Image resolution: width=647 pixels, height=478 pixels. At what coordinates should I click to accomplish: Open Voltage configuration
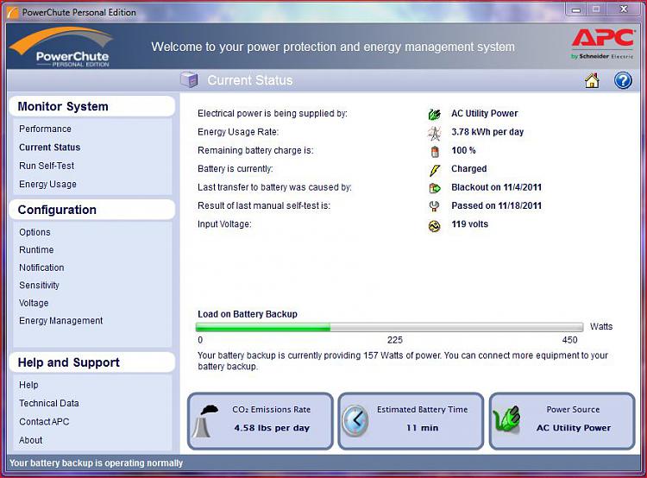click(34, 303)
